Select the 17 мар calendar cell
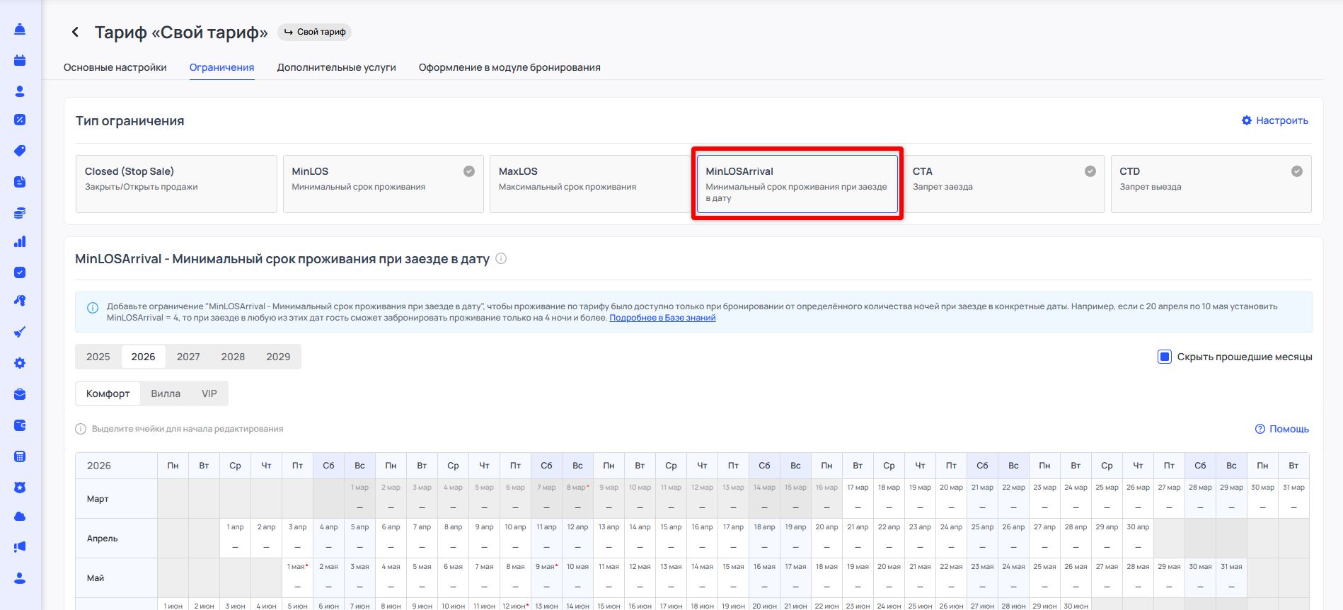1343x610 pixels. coord(858,499)
